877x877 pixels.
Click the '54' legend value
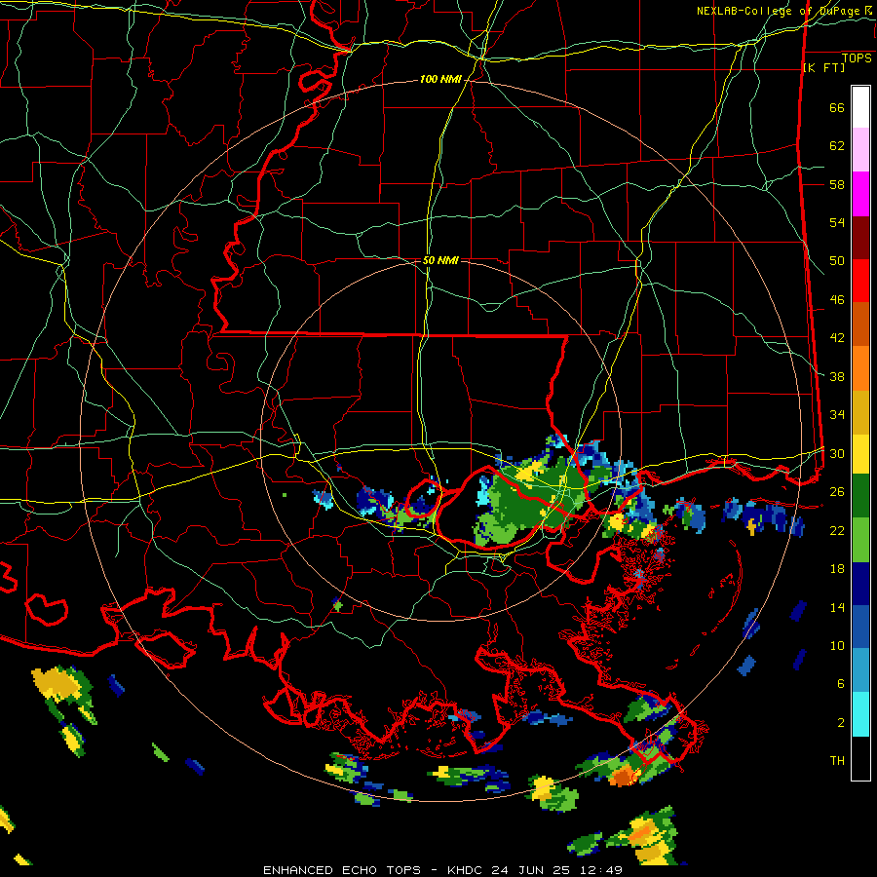[837, 222]
